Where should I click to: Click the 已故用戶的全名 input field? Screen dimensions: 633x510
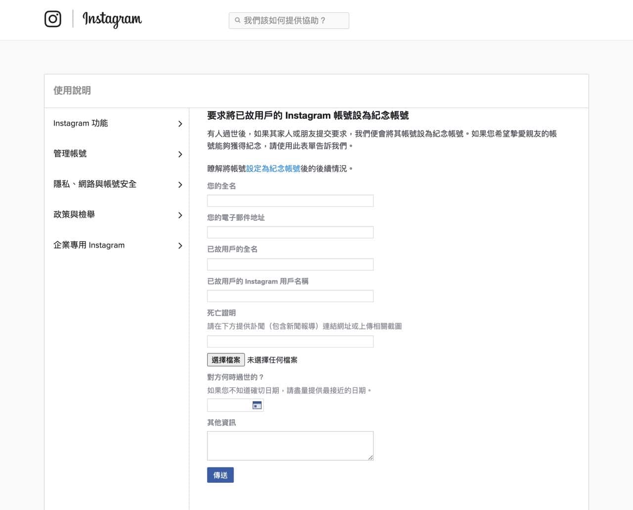(290, 264)
